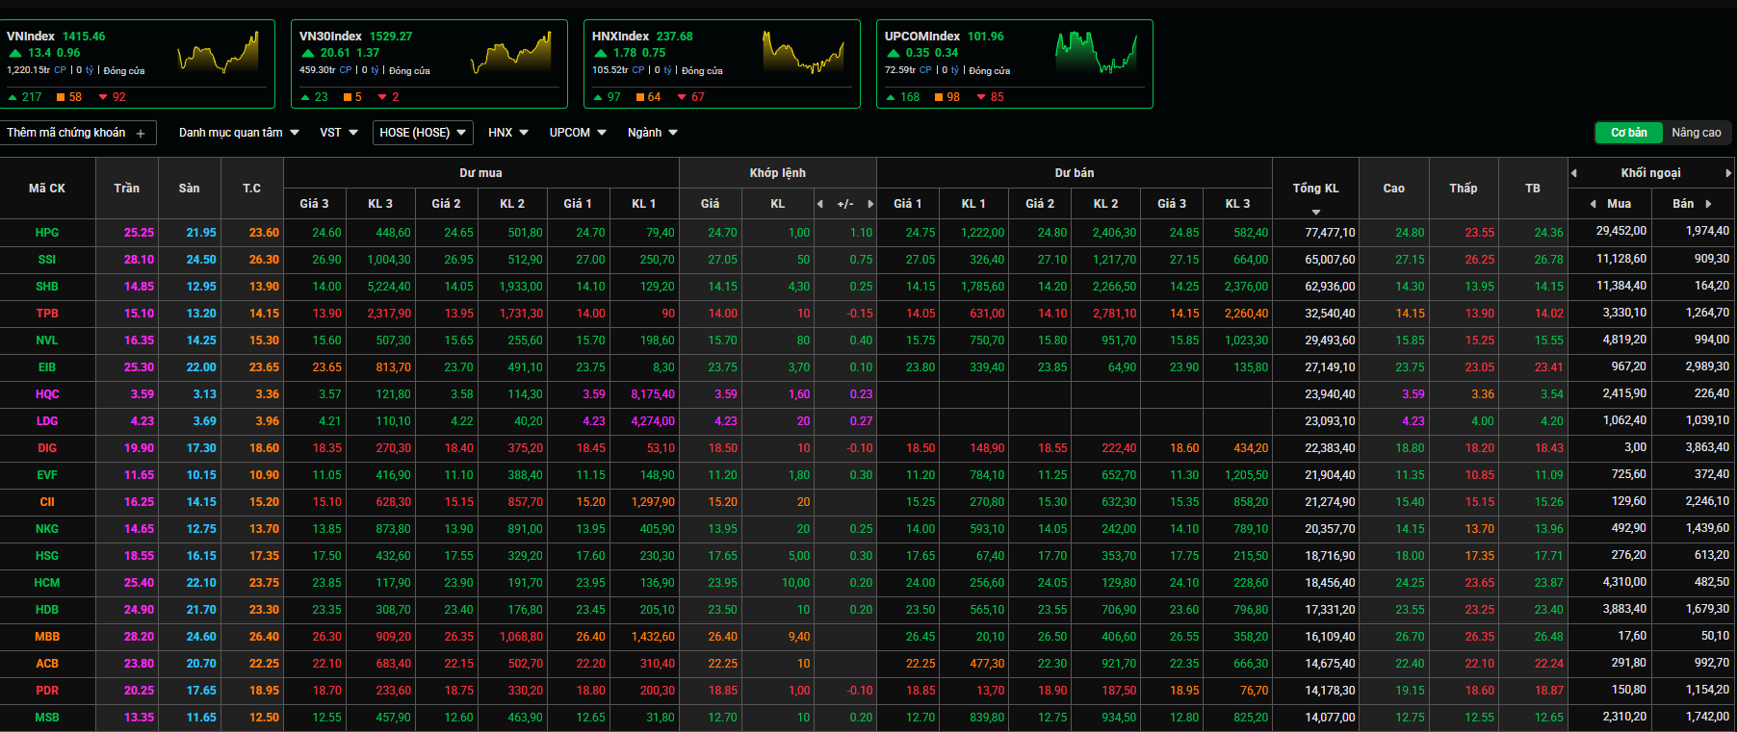This screenshot has height=732, width=1737.
Task: Open the HOSE (HOSE) dropdown
Action: pyautogui.click(x=423, y=133)
